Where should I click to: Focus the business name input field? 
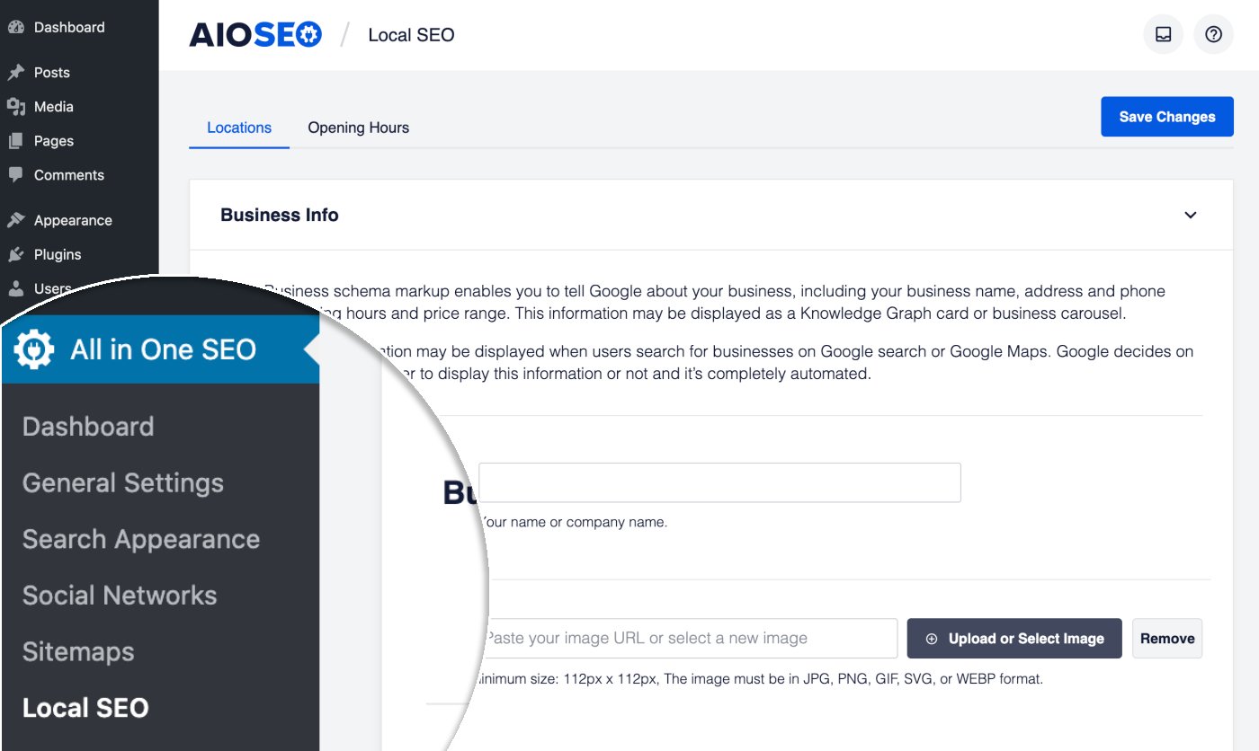click(x=719, y=483)
